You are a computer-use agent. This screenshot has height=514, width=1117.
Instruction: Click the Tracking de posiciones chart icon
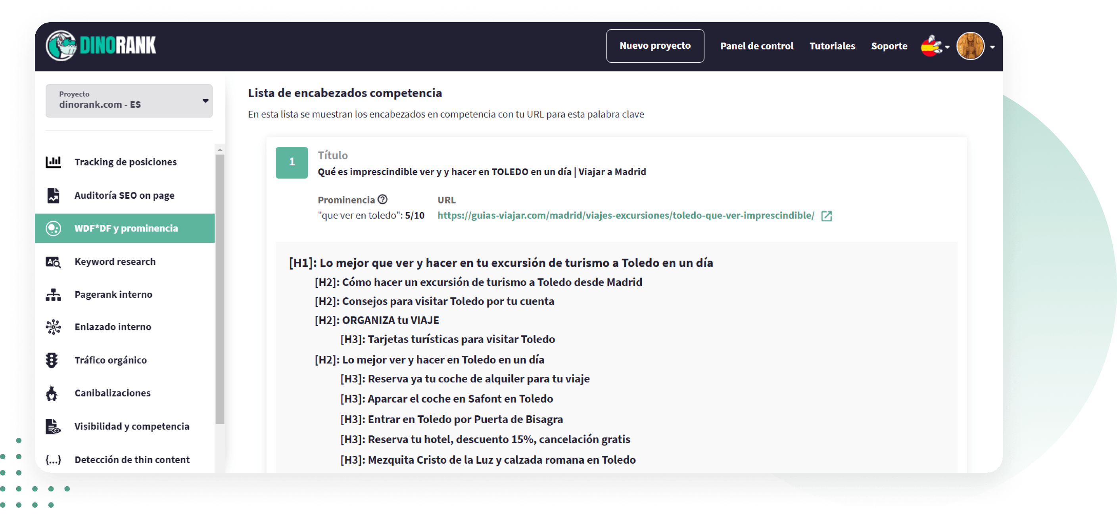click(x=53, y=162)
